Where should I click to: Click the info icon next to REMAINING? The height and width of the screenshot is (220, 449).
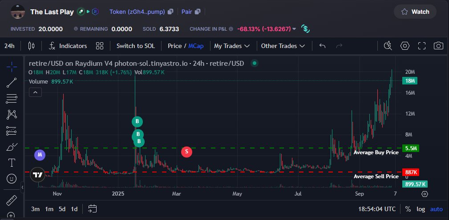pos(76,29)
